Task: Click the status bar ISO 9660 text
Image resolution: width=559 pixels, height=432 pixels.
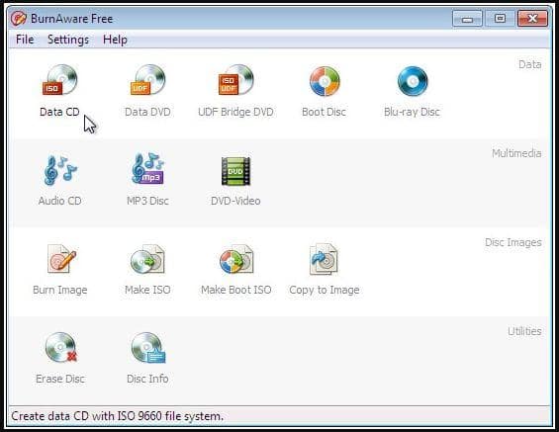Action: pos(117,416)
